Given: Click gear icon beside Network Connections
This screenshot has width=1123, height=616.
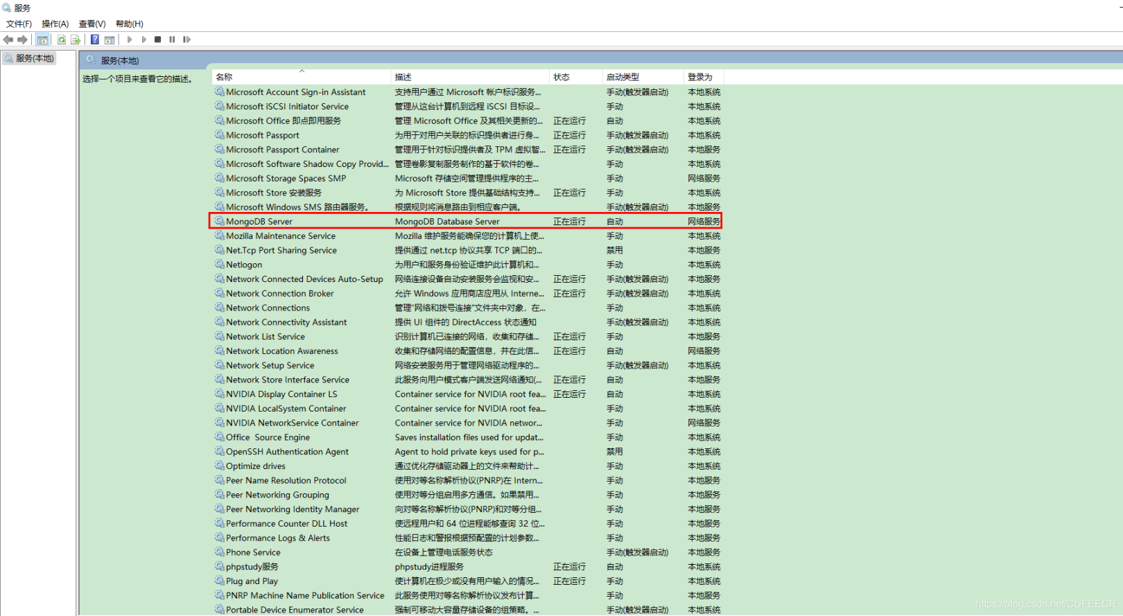Looking at the screenshot, I should [x=220, y=308].
